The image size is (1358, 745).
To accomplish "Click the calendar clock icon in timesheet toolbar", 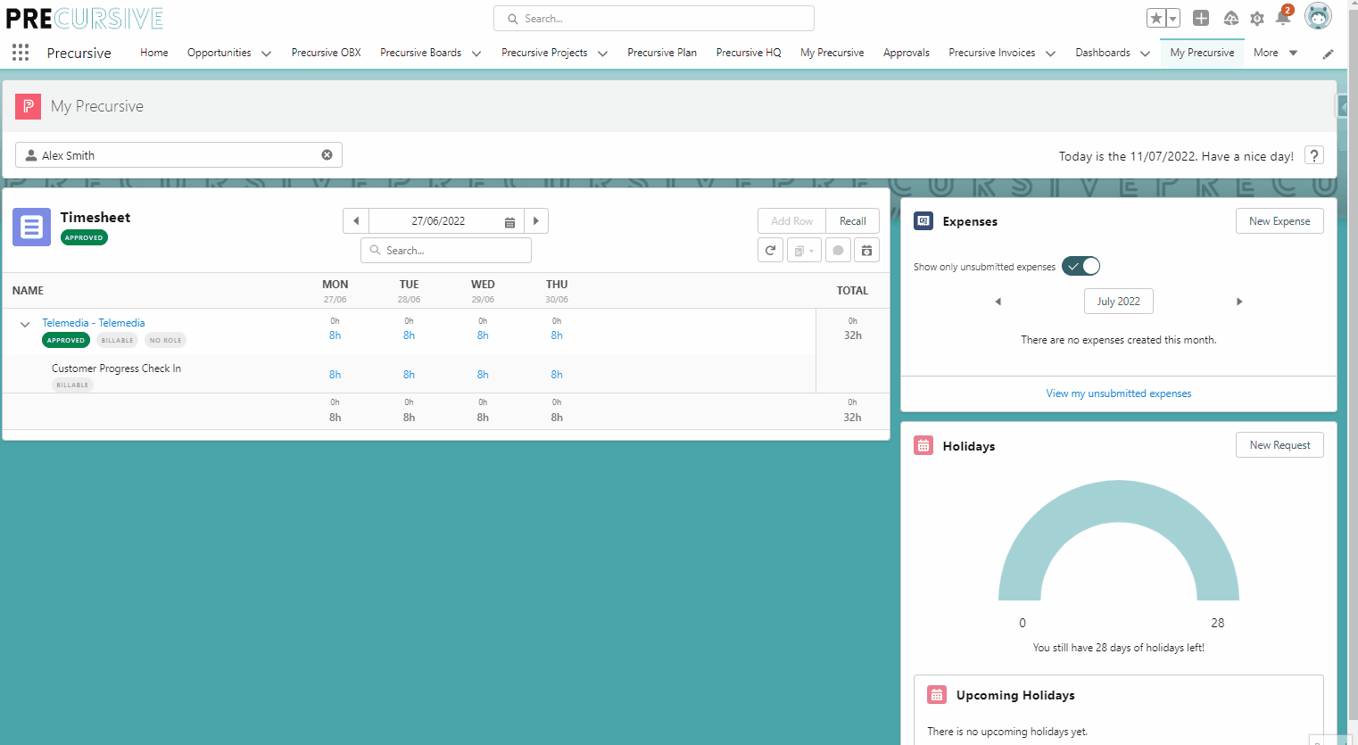I will point(866,251).
